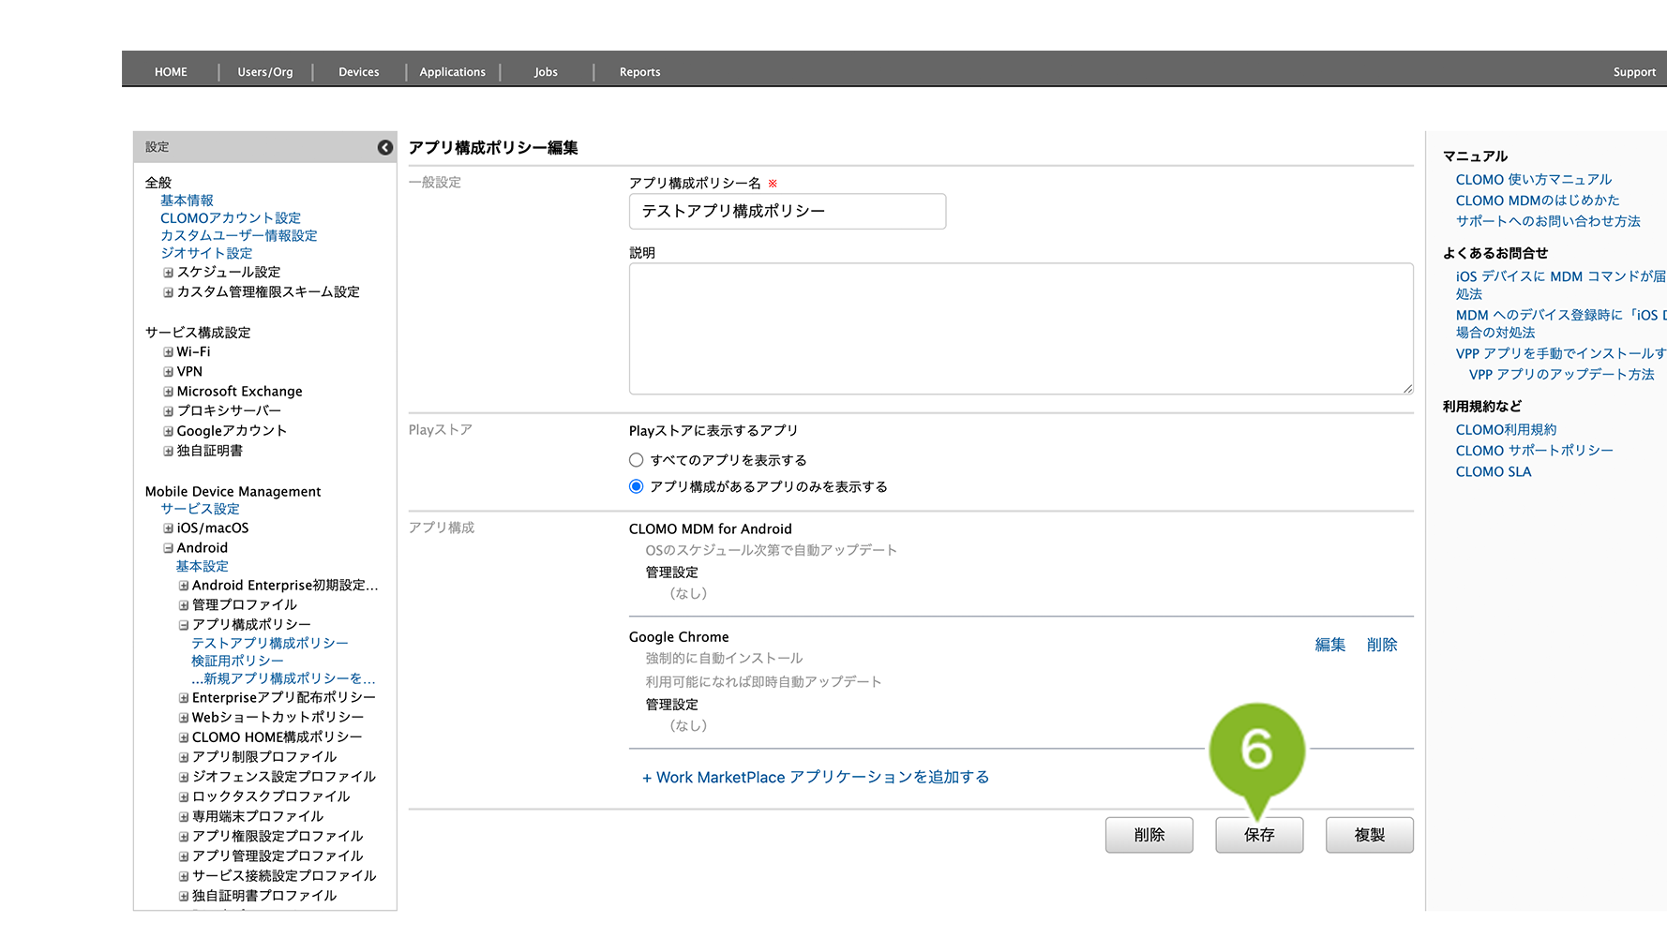Click plus icon beside Googleアカウント

[x=169, y=431]
